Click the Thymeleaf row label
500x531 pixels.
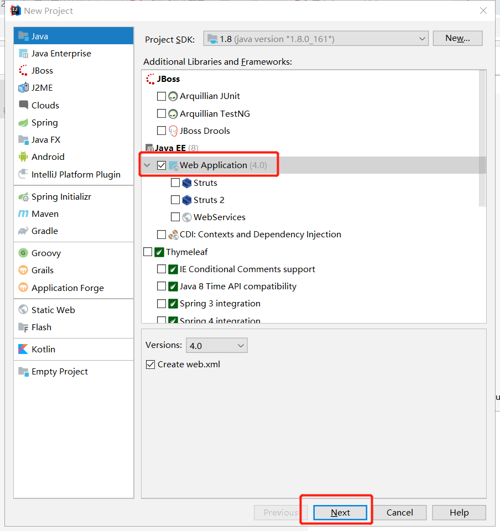[x=187, y=252]
